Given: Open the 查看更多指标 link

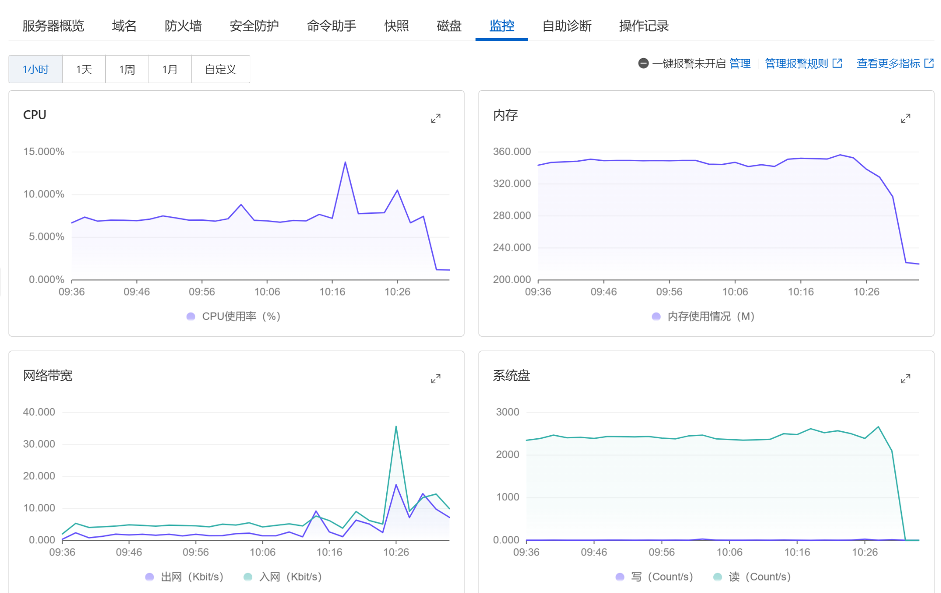Looking at the screenshot, I should click(888, 63).
